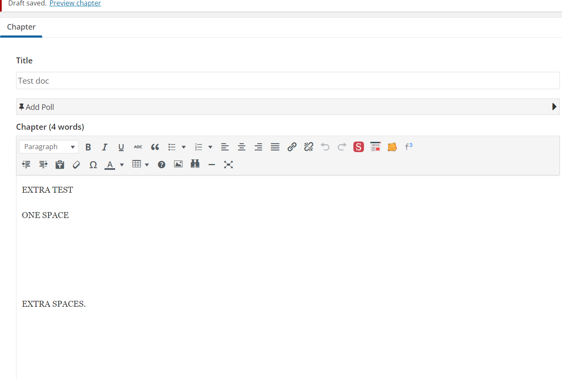The height and width of the screenshot is (379, 562).
Task: Click the remove link icon
Action: [x=309, y=147]
